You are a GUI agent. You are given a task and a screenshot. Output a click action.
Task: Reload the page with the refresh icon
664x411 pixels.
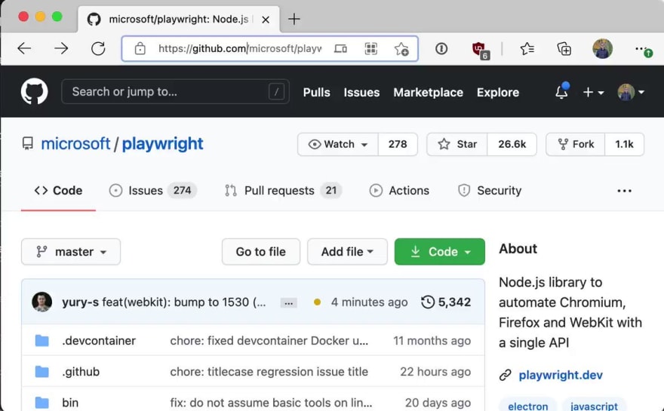click(98, 49)
